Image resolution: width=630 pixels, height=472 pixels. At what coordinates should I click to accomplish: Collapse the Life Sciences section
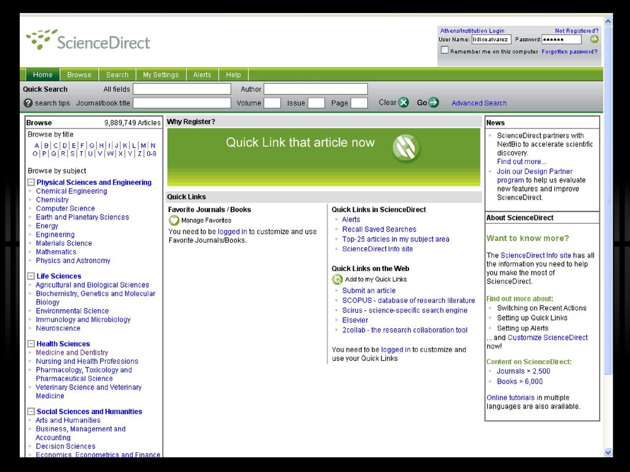pyautogui.click(x=31, y=276)
